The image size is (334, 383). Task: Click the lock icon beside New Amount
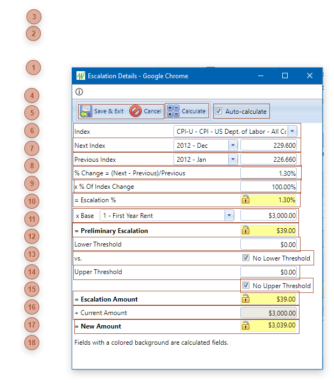[246, 325]
